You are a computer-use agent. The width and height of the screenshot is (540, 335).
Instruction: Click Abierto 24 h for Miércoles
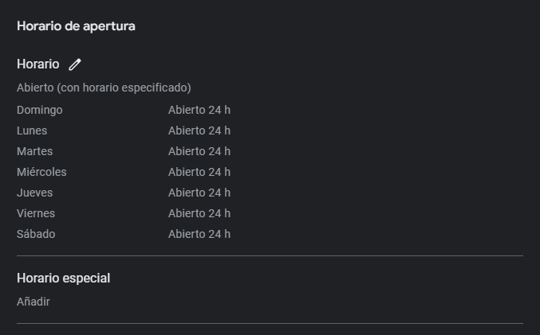tap(199, 172)
